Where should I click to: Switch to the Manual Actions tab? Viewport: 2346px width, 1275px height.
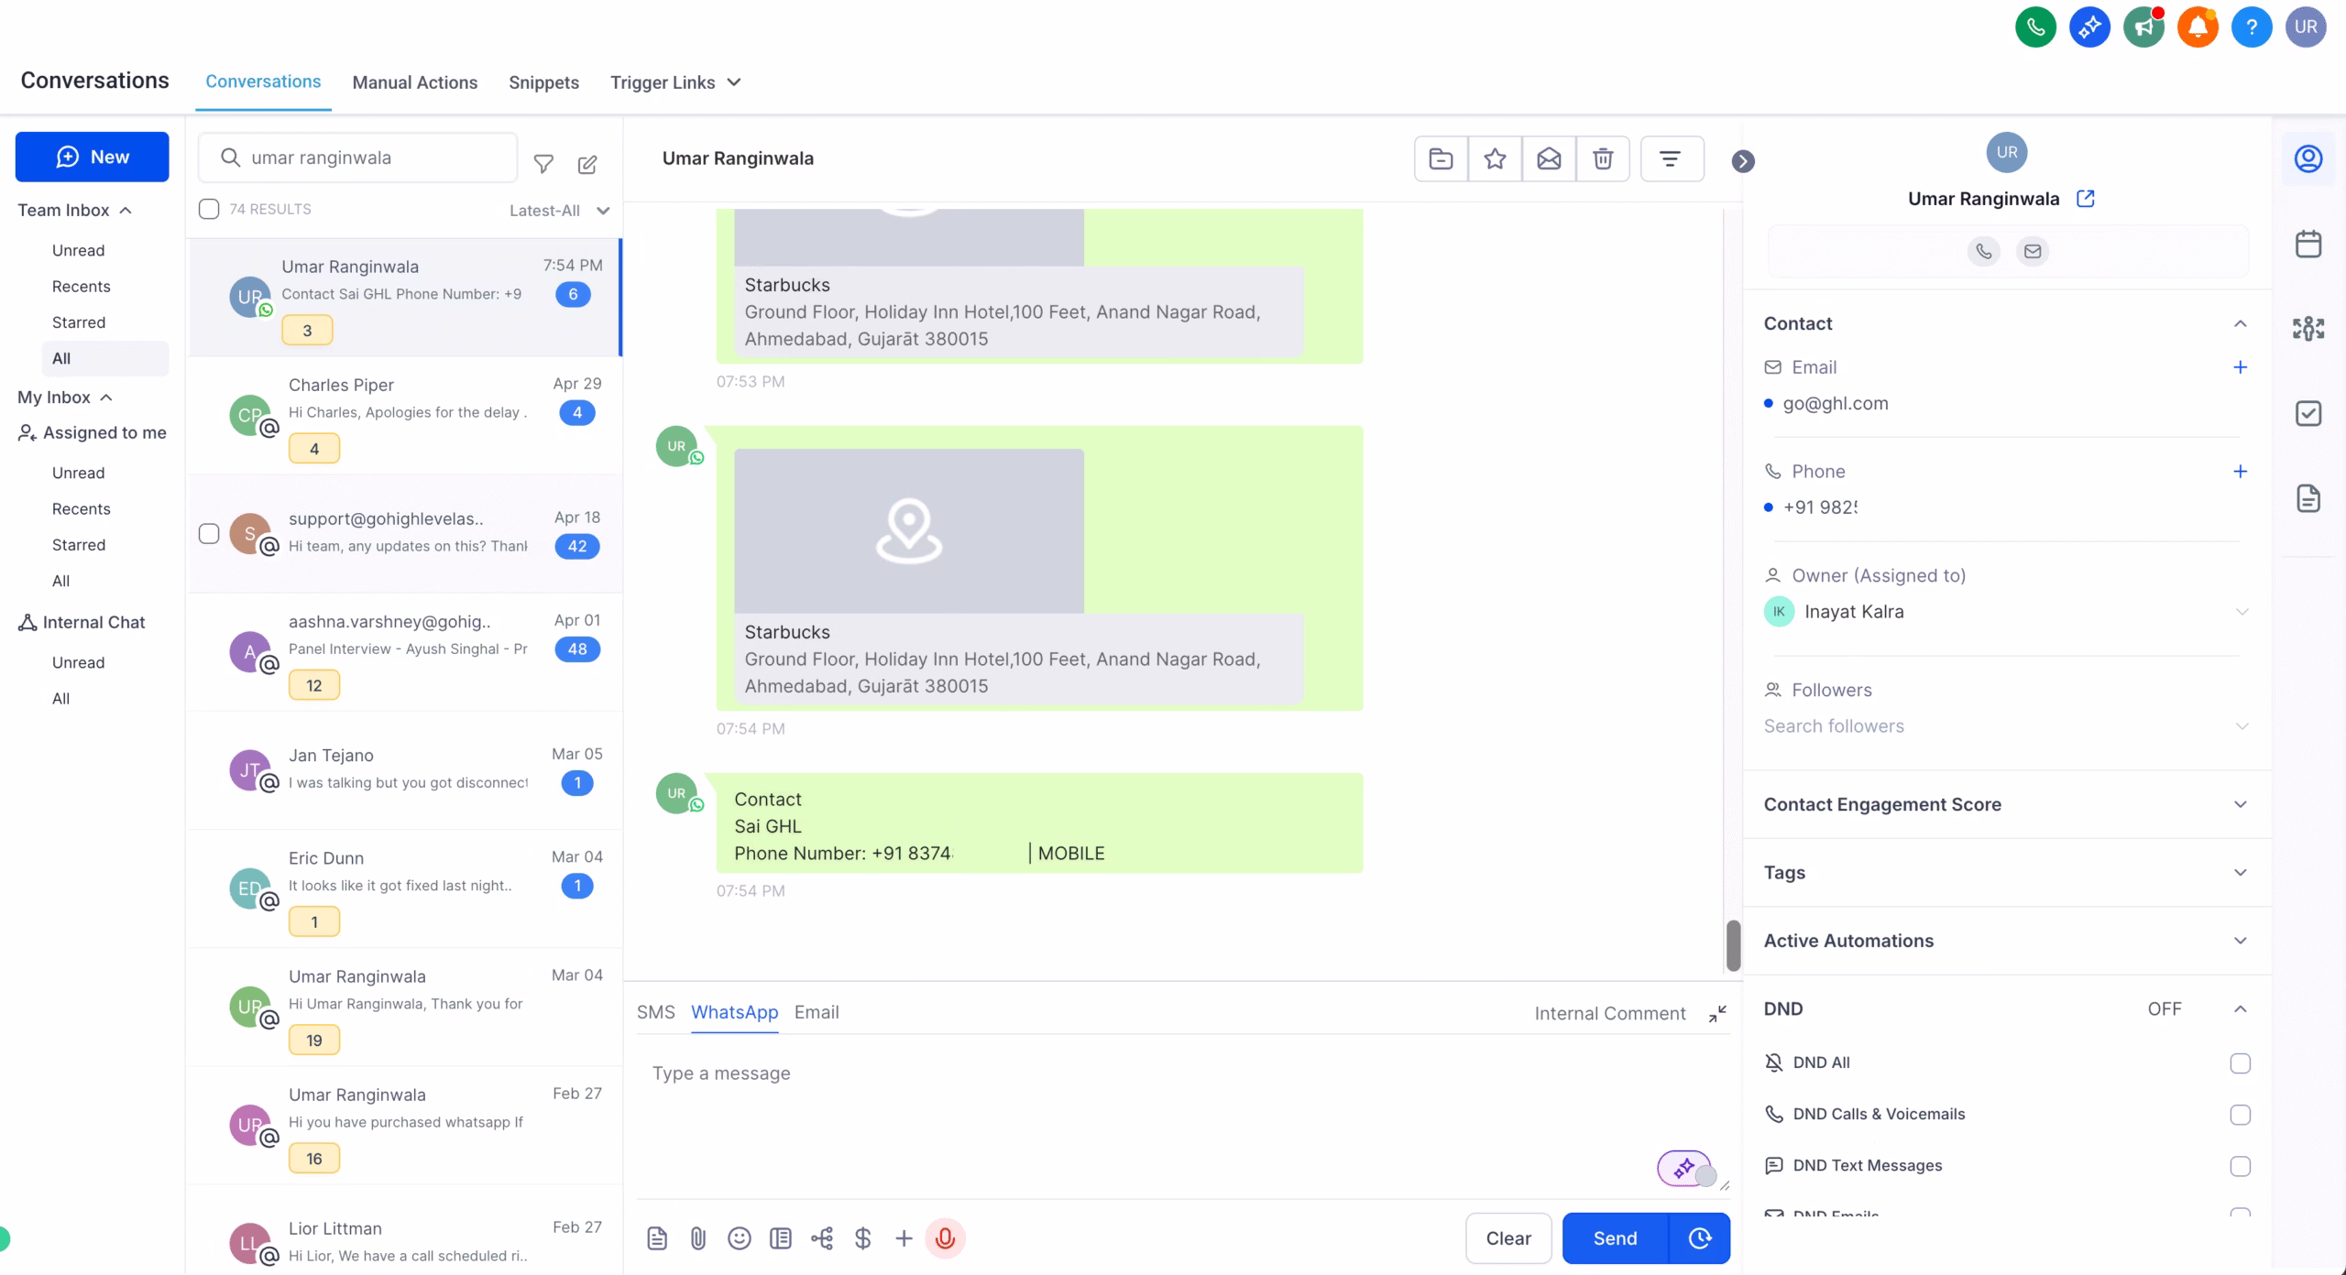(414, 82)
